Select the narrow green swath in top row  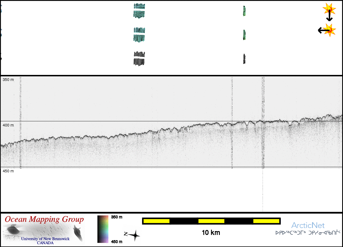pos(244,11)
